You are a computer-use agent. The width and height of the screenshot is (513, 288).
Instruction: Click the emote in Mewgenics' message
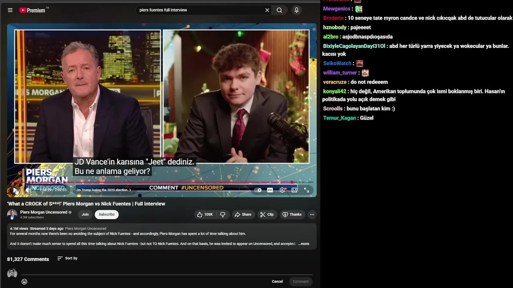click(x=359, y=9)
